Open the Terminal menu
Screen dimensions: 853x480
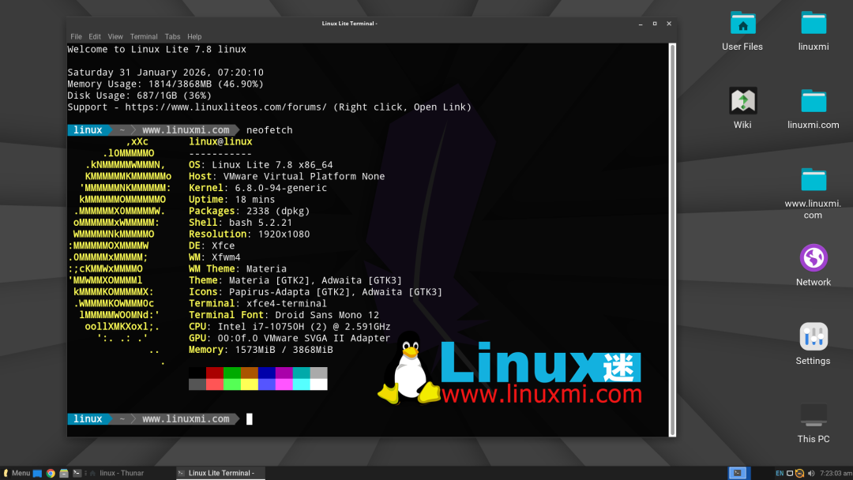(143, 36)
